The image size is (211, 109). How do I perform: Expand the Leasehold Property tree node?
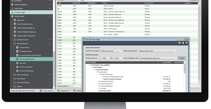tap(99, 81)
